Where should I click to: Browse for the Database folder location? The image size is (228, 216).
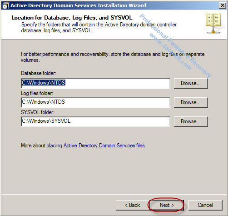(x=191, y=83)
